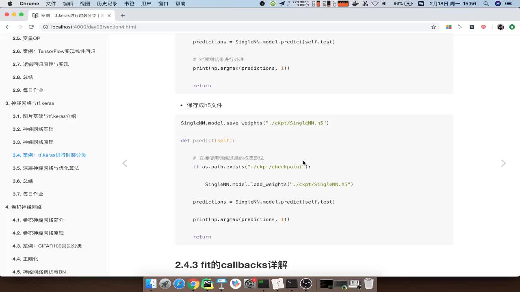Open section 4.4 正则化
This screenshot has height=292, width=520.
tap(25, 259)
